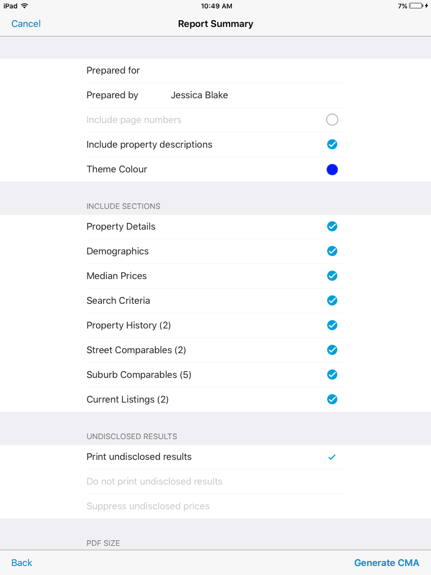
Task: Uncheck Current Listings (2)
Action: pyautogui.click(x=332, y=399)
